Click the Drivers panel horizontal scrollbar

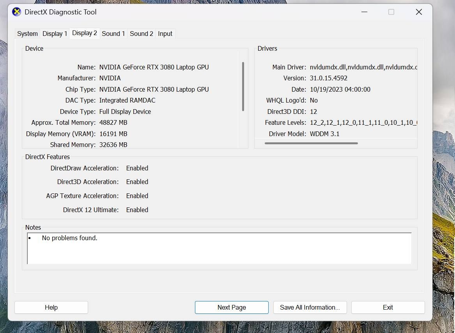(x=311, y=143)
